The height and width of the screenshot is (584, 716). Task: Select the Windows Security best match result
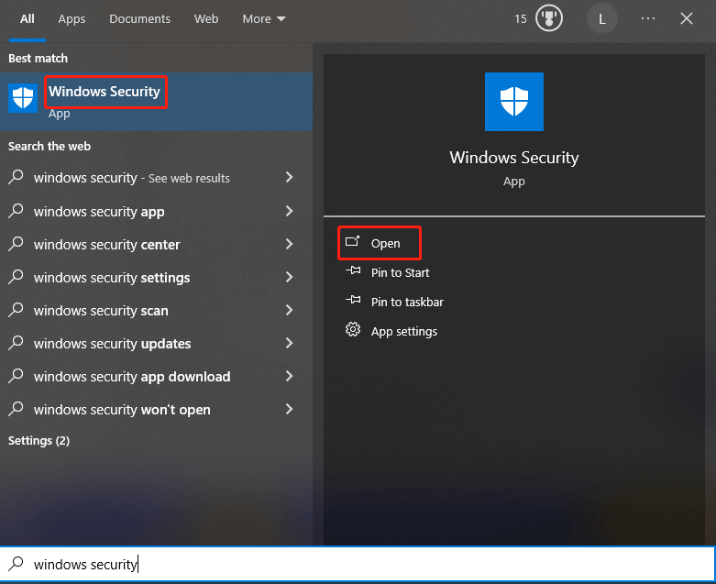click(156, 102)
